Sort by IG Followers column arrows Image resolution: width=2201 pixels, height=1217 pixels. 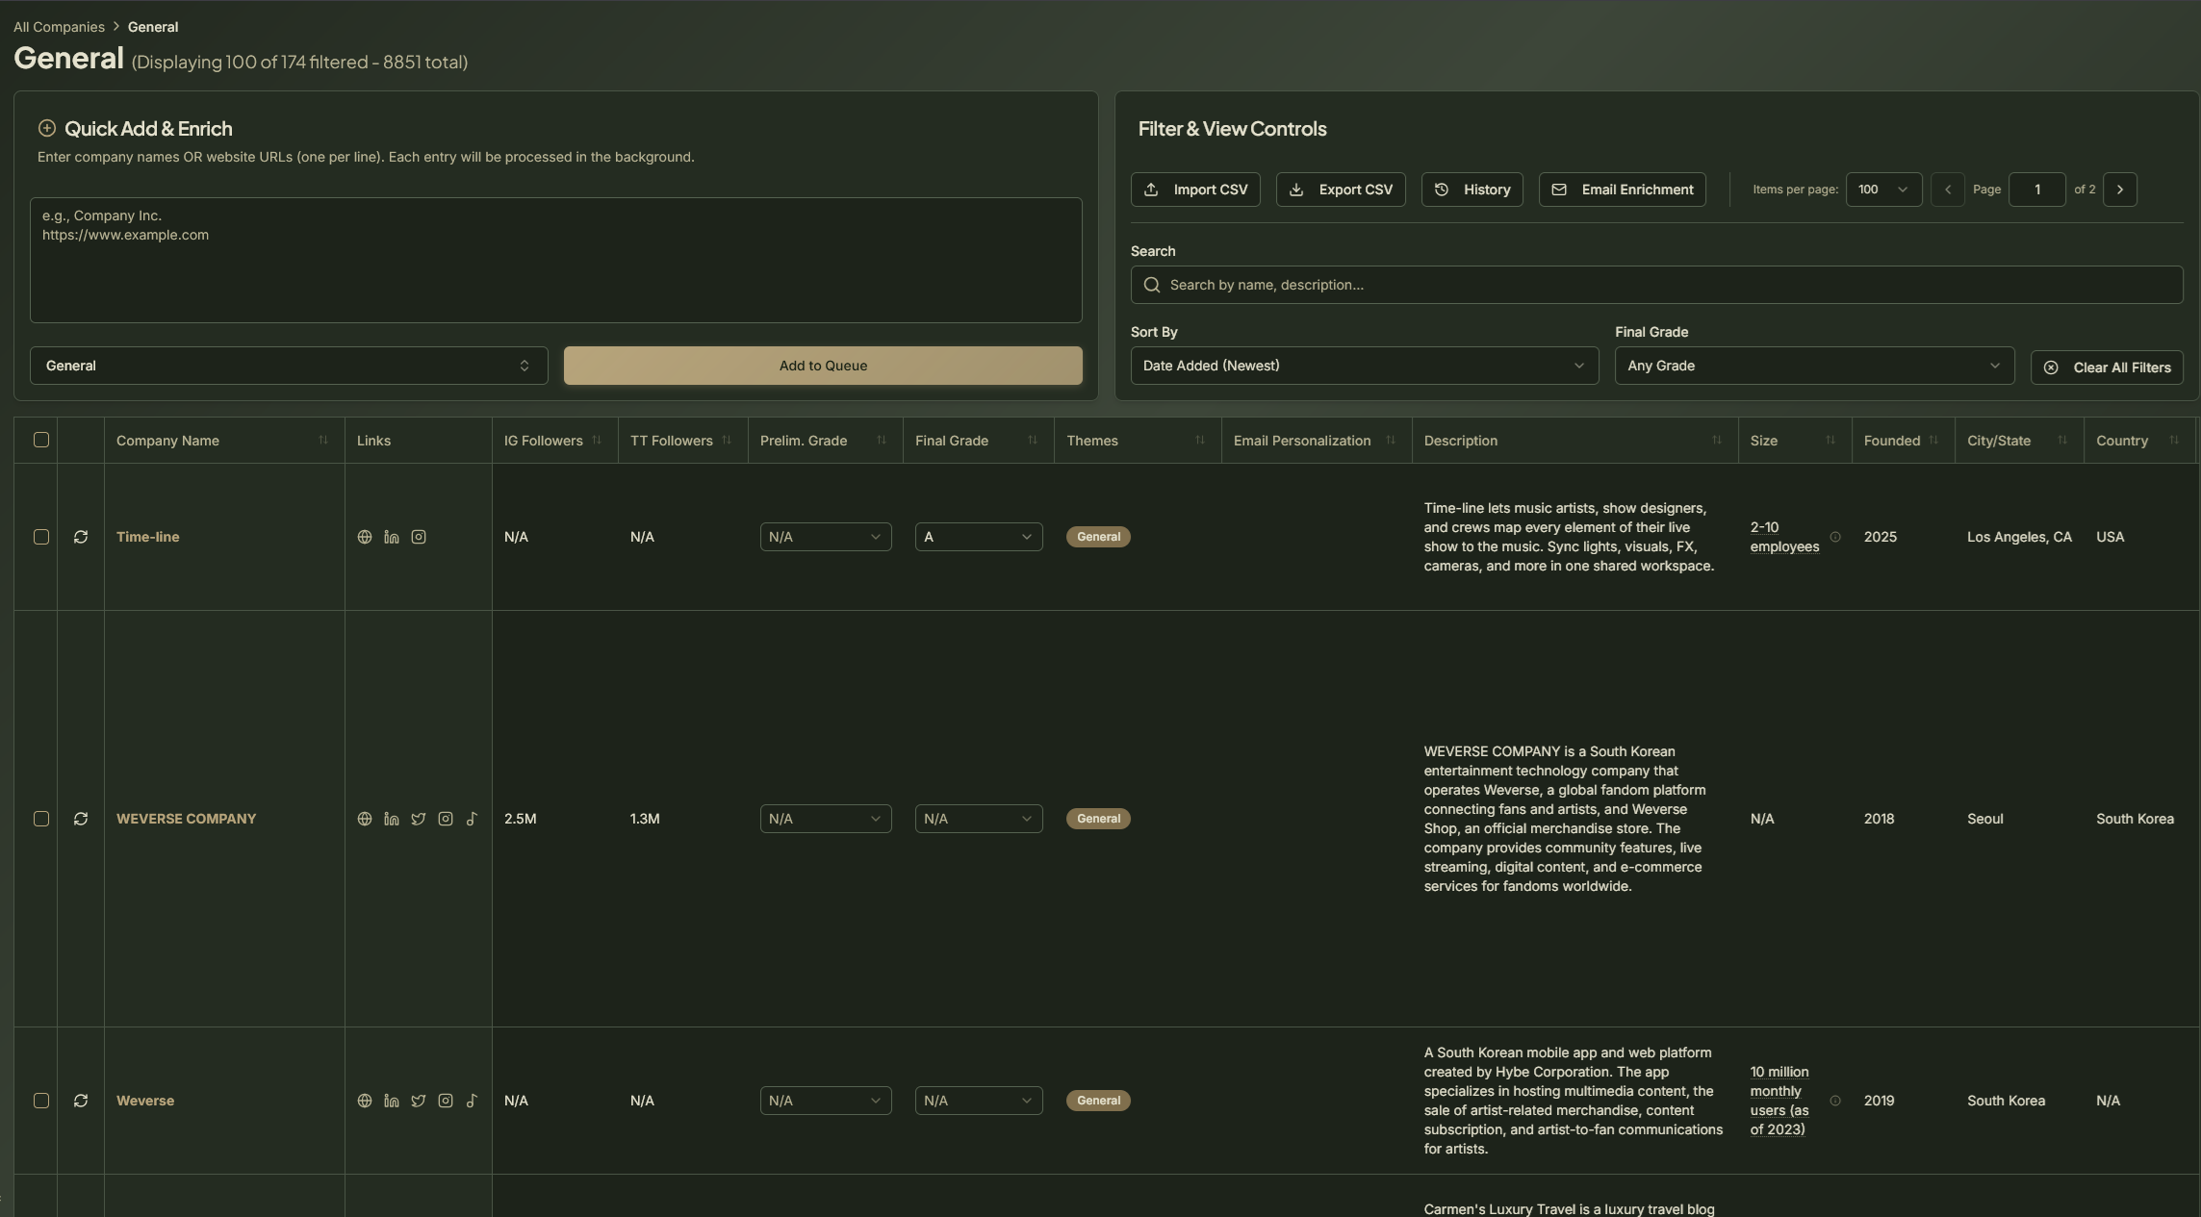tap(597, 441)
